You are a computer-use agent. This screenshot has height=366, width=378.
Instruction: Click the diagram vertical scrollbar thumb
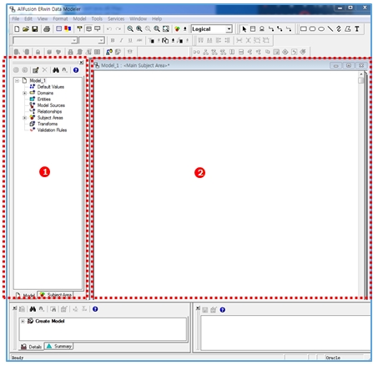click(361, 80)
